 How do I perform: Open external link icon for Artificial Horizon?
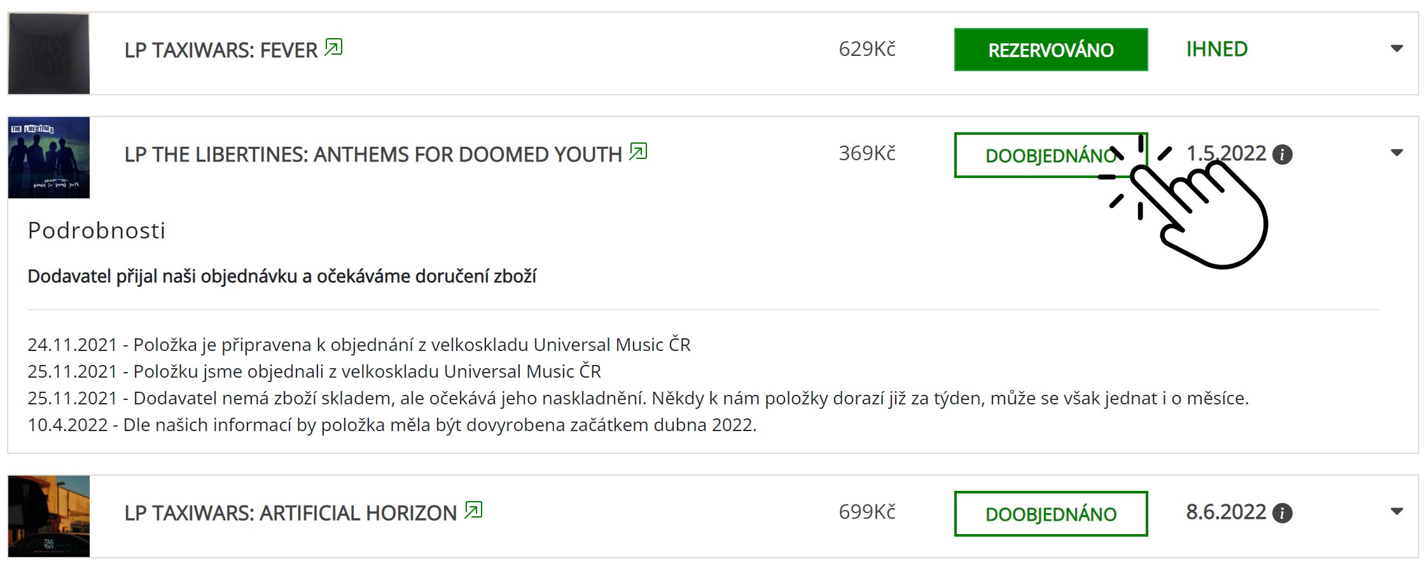(x=473, y=511)
